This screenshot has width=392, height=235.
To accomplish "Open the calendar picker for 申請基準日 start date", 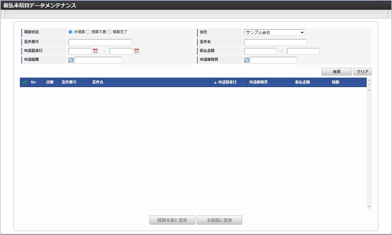I will click(95, 51).
